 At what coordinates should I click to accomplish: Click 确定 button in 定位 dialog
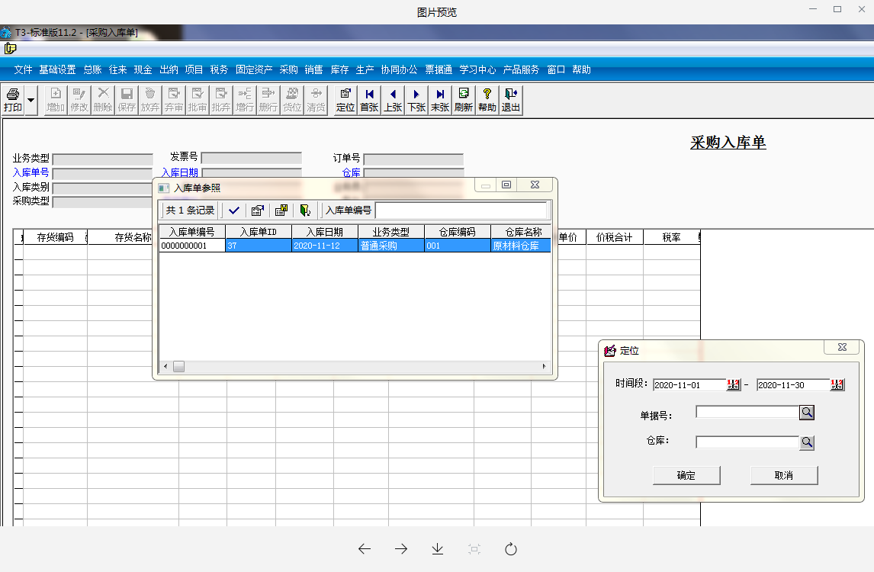(686, 476)
